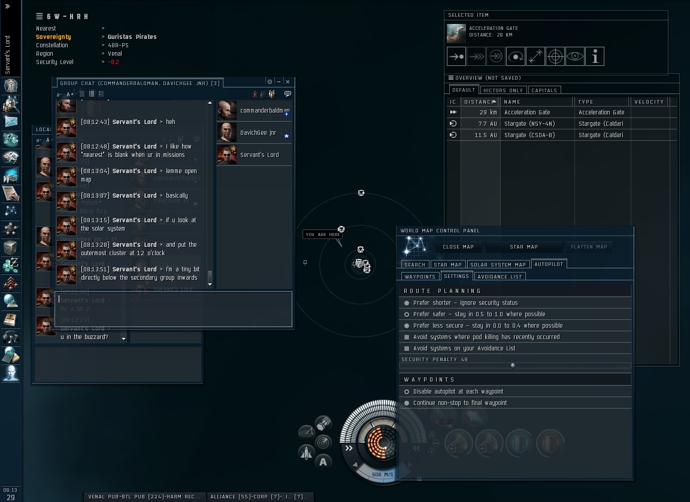Open the character sheet from the Neocom
Screen dimensions: 690x502
[11, 85]
